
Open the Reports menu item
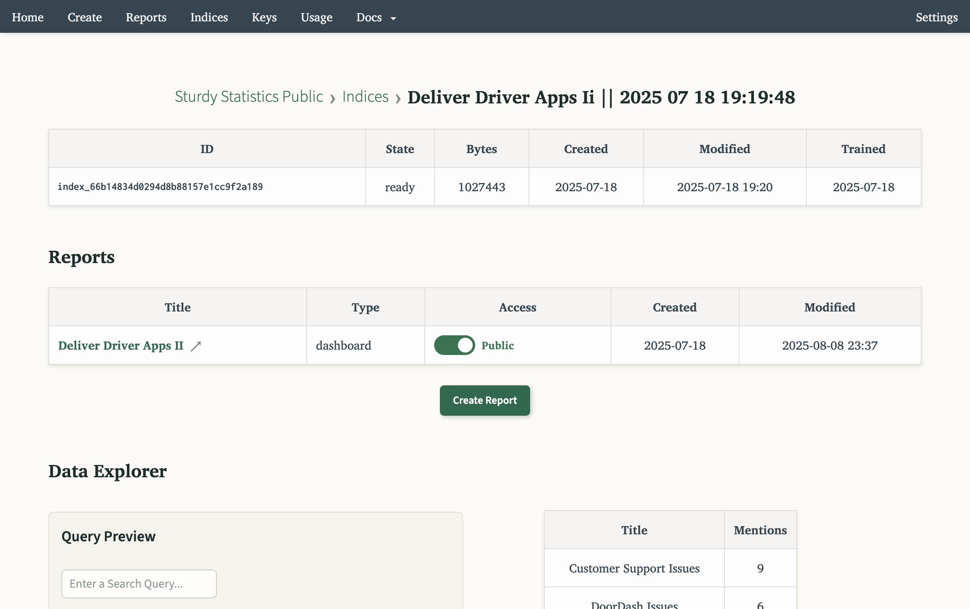tap(146, 17)
